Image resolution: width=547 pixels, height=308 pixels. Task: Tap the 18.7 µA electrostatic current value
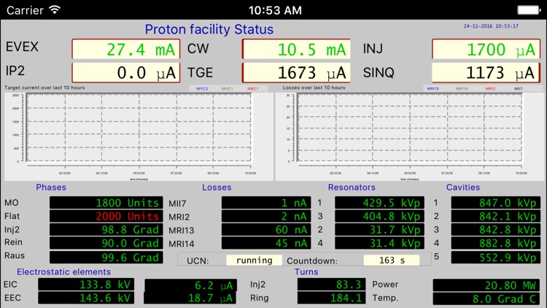(x=191, y=298)
